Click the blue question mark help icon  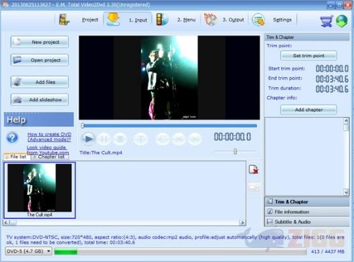point(12,137)
